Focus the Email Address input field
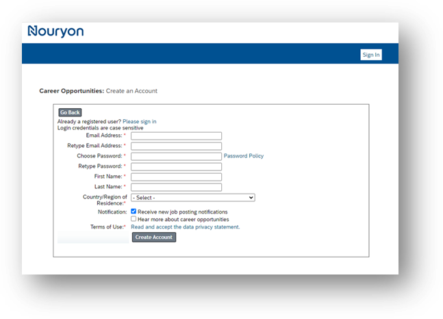Screen dimensions: 443x319 click(176, 136)
